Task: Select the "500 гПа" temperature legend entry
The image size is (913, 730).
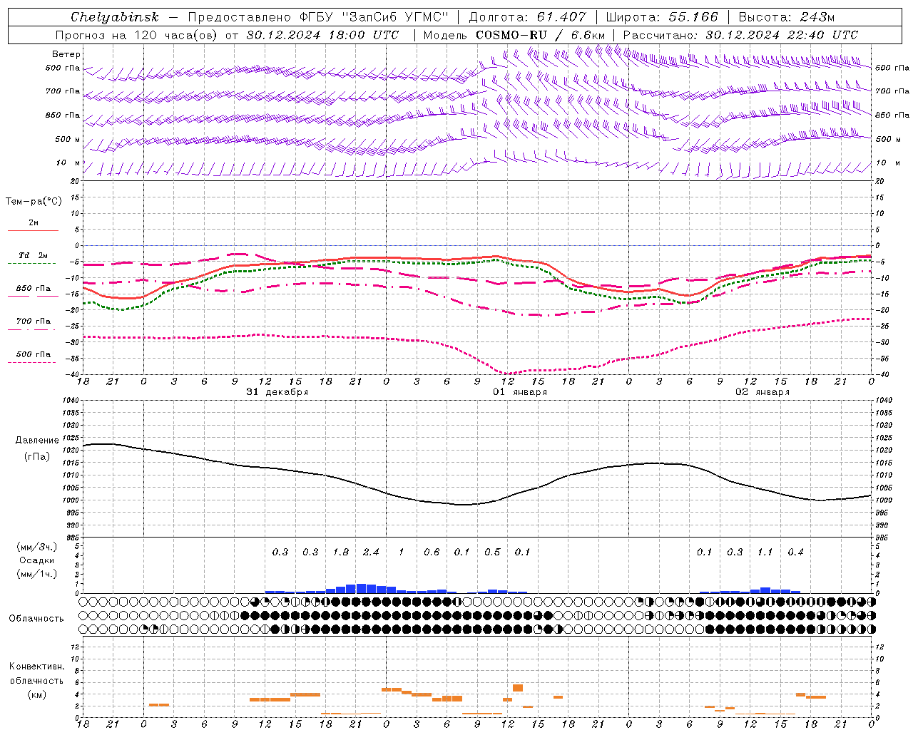Action: pyautogui.click(x=34, y=354)
